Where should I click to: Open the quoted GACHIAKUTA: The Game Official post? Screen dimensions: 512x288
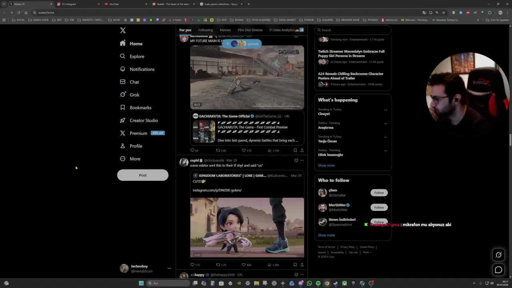coord(247,128)
